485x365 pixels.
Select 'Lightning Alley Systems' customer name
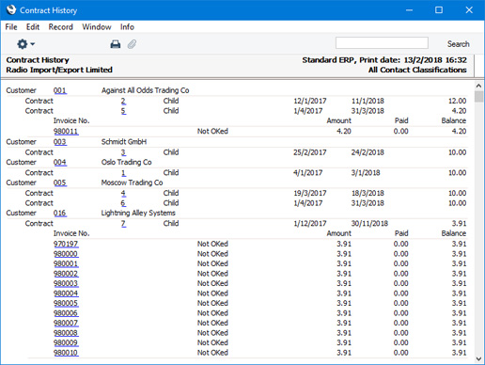[138, 213]
